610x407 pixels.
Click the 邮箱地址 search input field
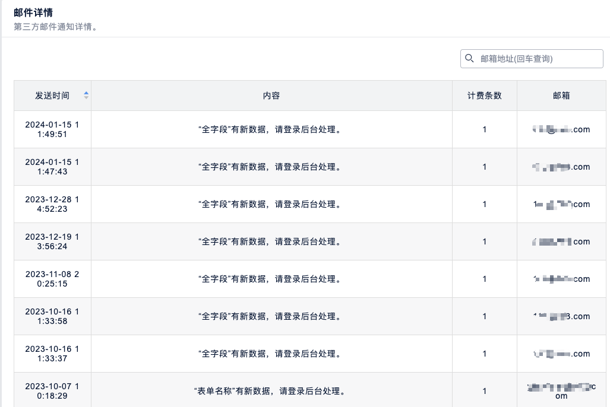coord(538,59)
